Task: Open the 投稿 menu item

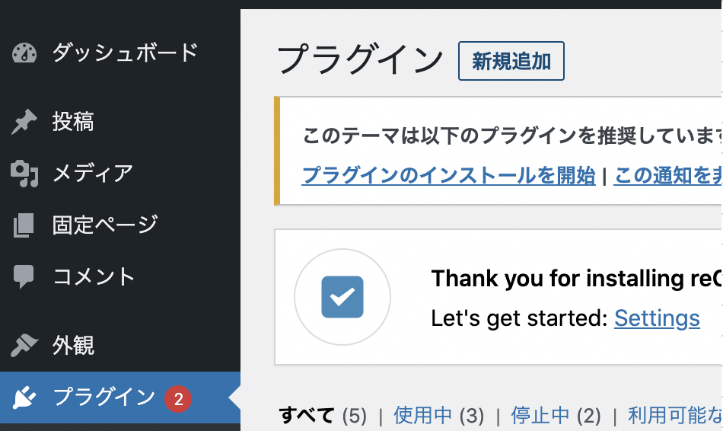Action: coord(73,122)
